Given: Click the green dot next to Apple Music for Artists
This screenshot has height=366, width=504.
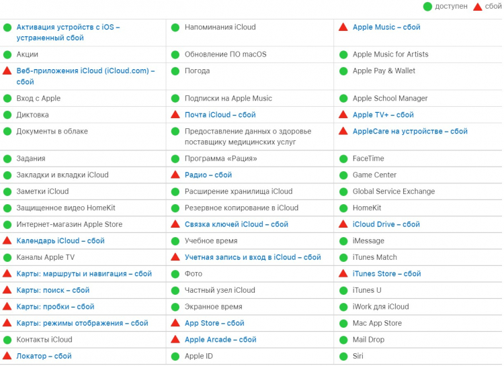Looking at the screenshot, I should pos(343,54).
